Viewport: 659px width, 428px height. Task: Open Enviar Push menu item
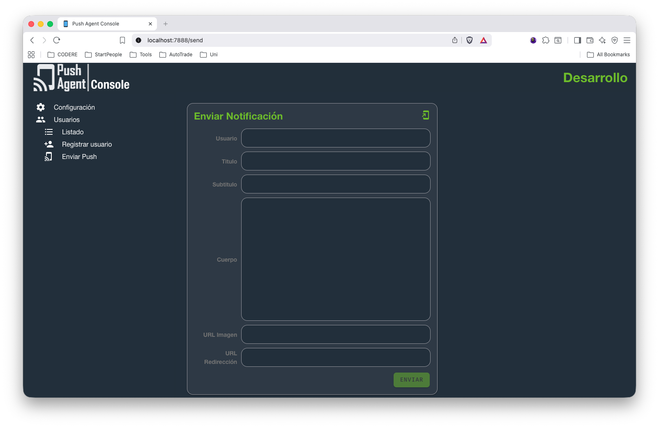coord(79,156)
